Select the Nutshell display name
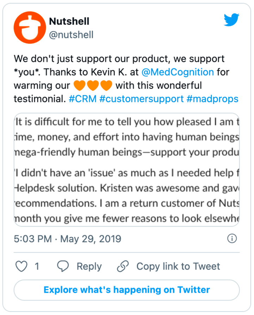254x315 pixels. pyautogui.click(x=69, y=21)
